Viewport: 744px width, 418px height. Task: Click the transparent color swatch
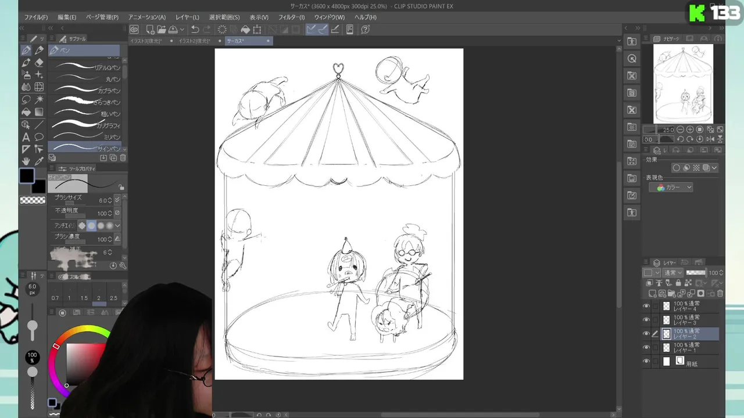point(33,200)
